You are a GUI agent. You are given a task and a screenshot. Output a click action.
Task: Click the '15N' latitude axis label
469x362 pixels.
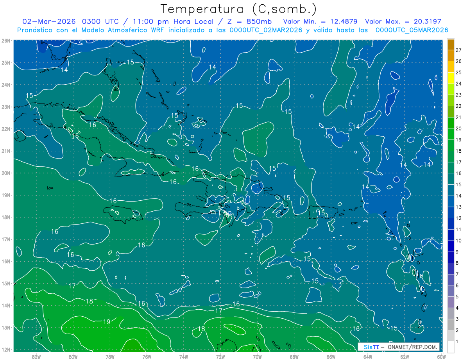[x=5, y=284]
